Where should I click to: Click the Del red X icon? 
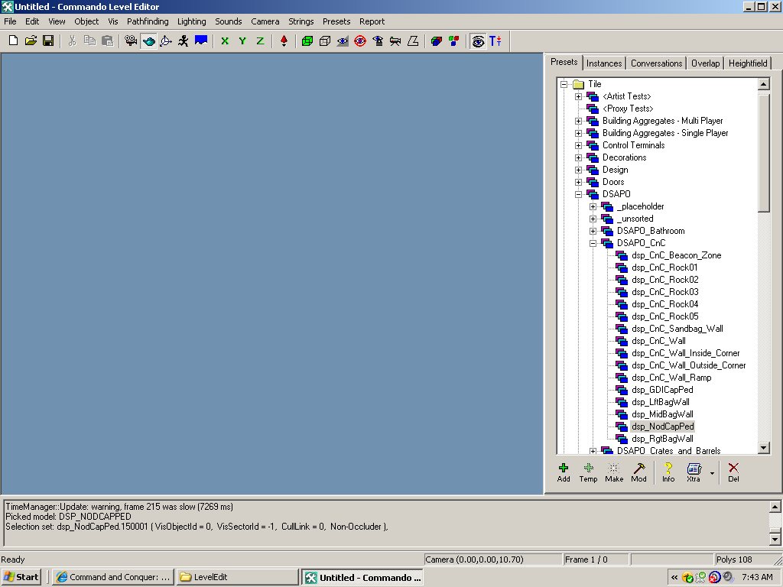point(733,472)
